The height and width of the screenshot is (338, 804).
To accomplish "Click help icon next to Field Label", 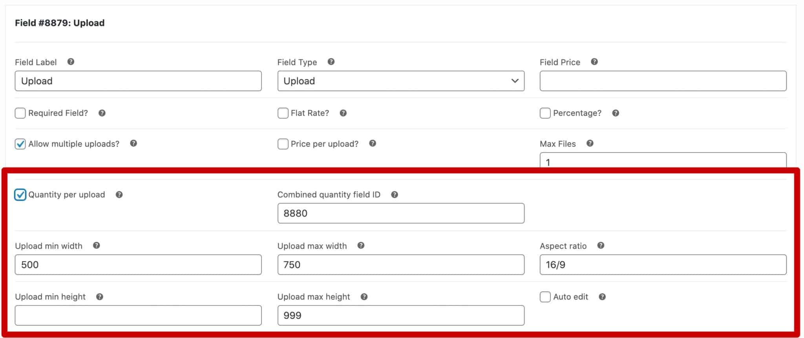I will pyautogui.click(x=71, y=62).
